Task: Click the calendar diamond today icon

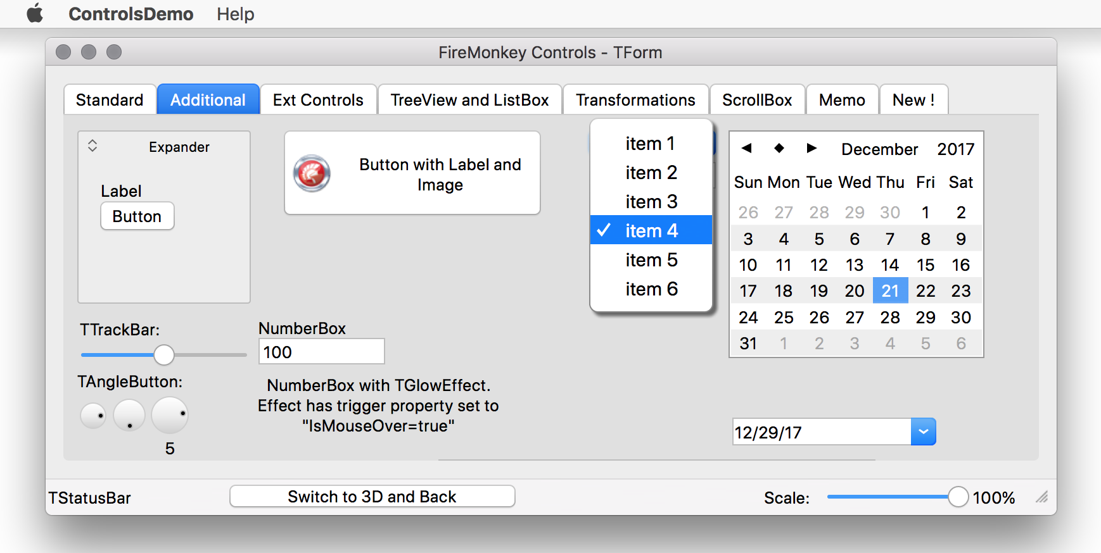Action: [x=779, y=148]
